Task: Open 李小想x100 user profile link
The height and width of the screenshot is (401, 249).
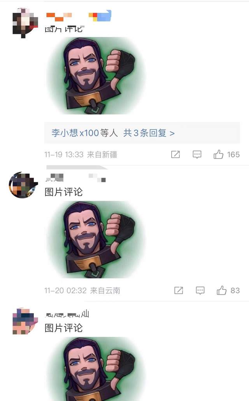Action: [x=75, y=133]
